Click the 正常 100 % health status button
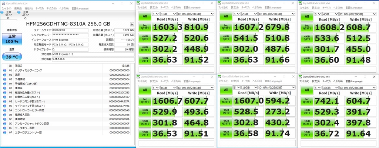Image resolution: width=379 pixels, height=148 pixels. pyautogui.click(x=12, y=39)
